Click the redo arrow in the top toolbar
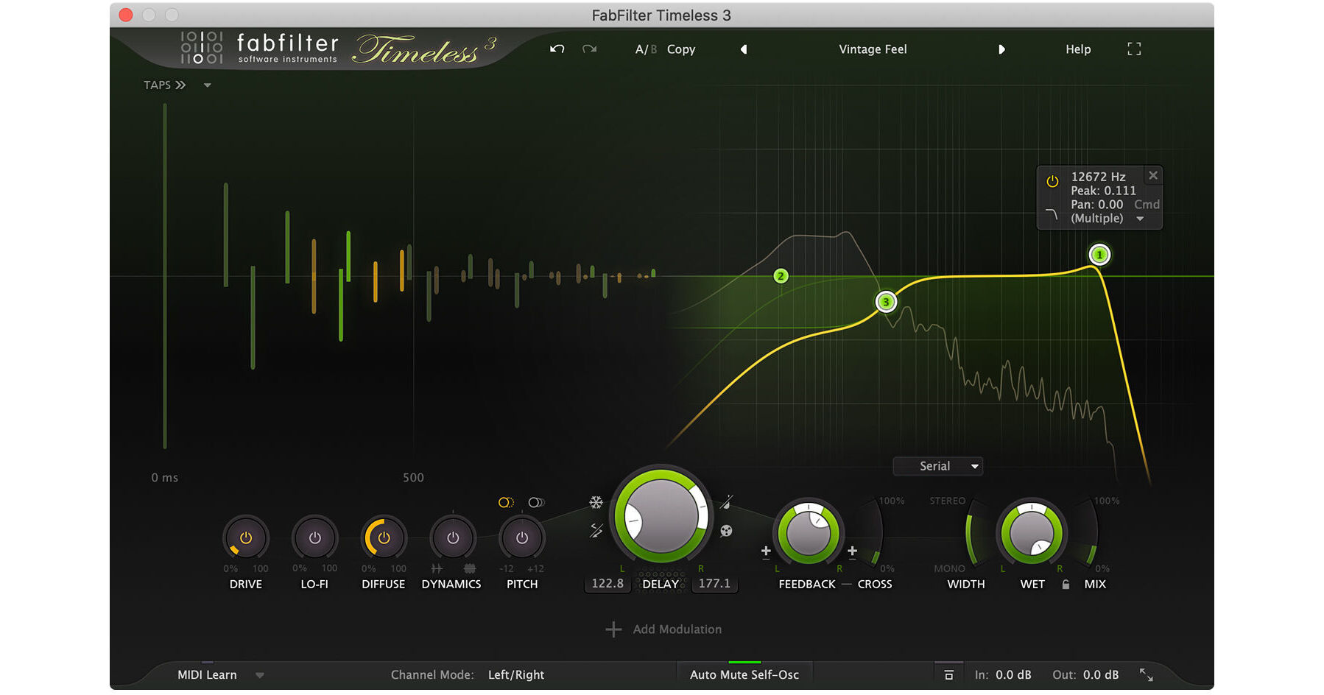Viewport: 1324px width, 695px height. (x=589, y=49)
